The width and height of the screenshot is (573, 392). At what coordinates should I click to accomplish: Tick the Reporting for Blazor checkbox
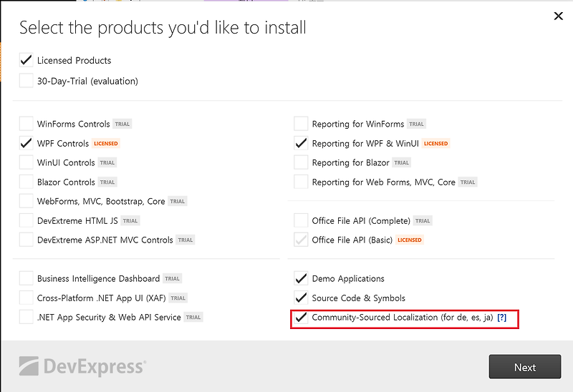(301, 162)
